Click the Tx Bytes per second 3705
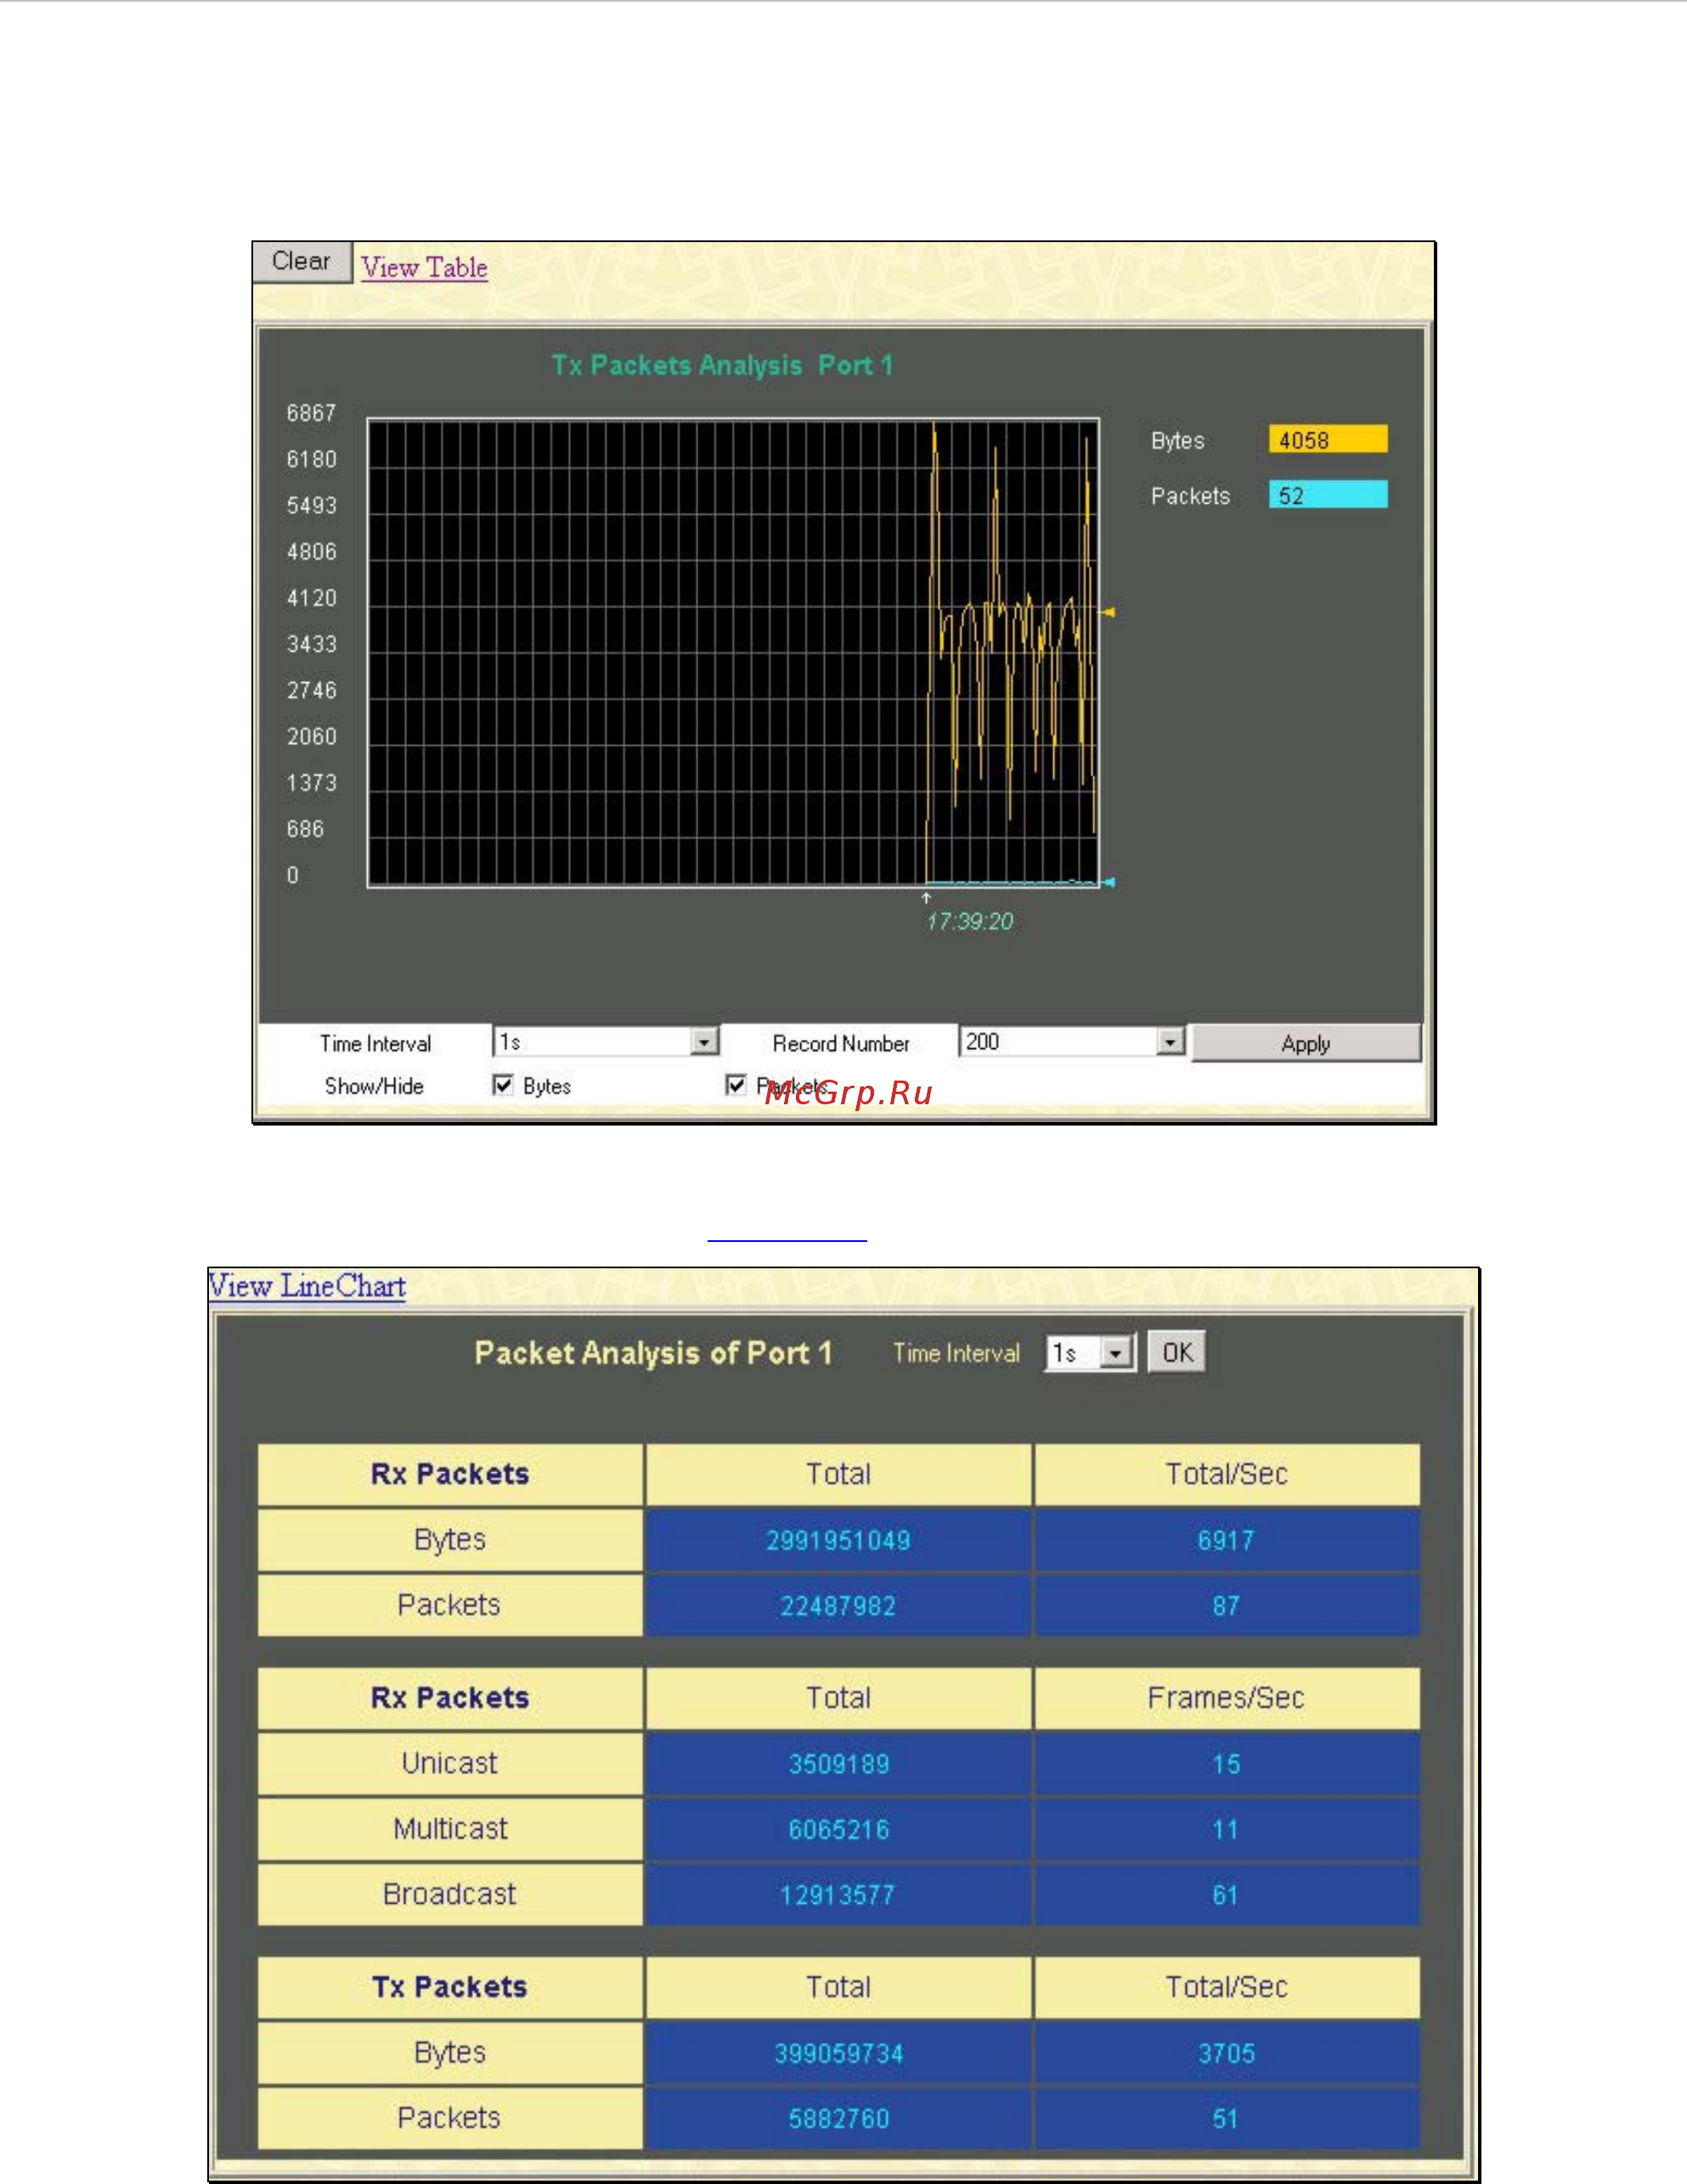 click(1226, 2053)
